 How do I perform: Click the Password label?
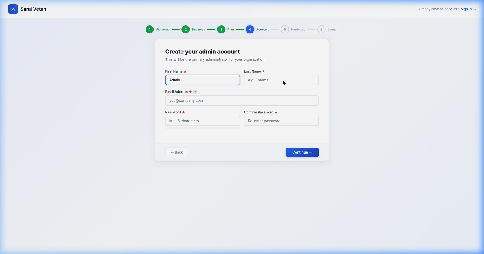[173, 112]
